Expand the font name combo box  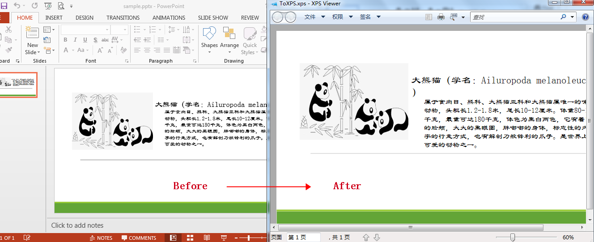pos(85,30)
